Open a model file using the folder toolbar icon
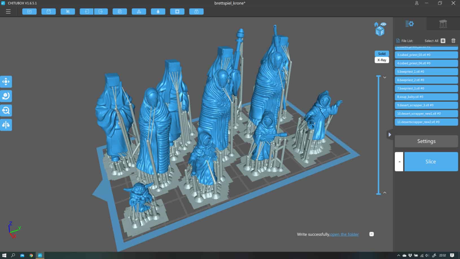Viewport: 460px width, 259px height. (29, 11)
